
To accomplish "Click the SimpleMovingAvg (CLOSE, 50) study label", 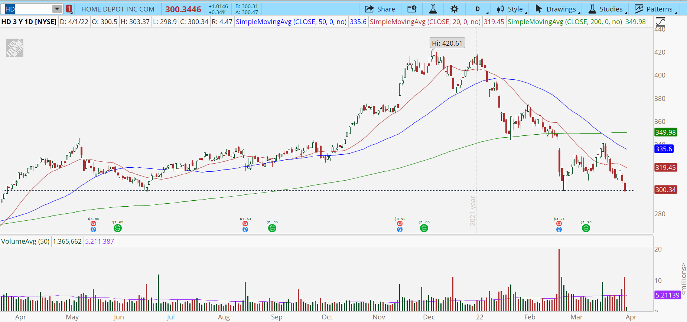I will coord(291,22).
